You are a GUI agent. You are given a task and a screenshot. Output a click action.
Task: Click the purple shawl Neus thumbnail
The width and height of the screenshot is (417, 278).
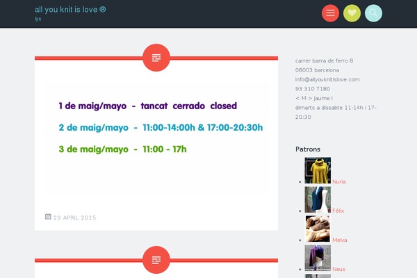tap(318, 258)
